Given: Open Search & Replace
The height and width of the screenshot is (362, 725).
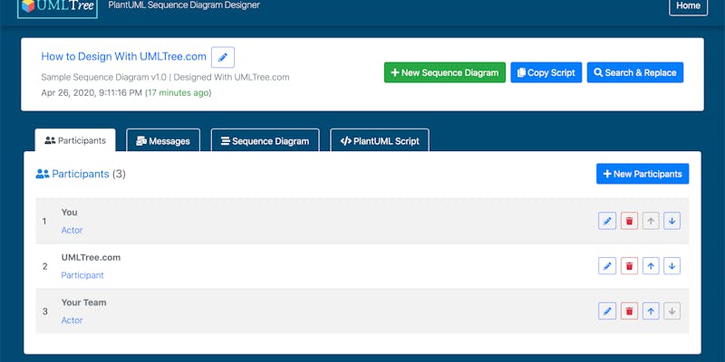Looking at the screenshot, I should pos(635,72).
